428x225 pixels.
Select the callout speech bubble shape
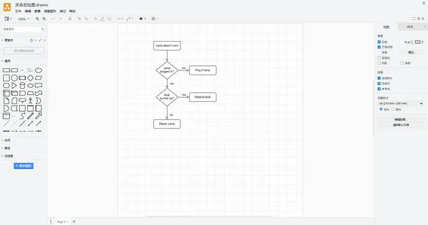(22, 101)
